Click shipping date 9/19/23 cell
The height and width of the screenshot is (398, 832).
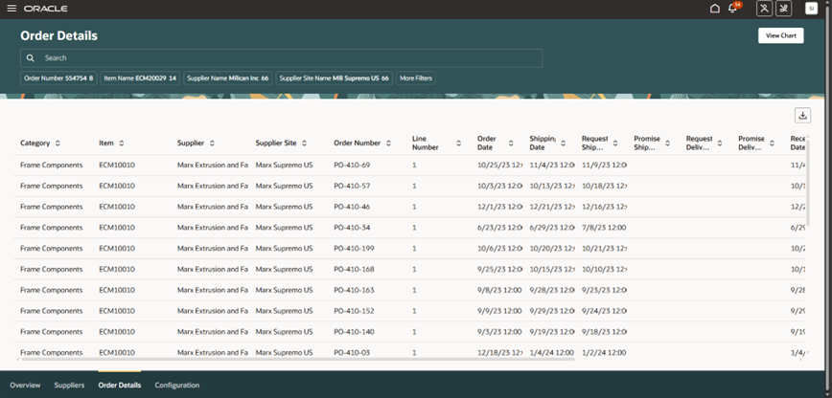coord(552,332)
